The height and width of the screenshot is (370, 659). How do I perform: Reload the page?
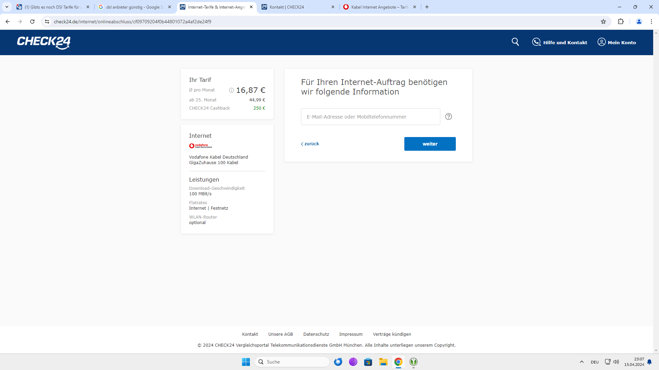pyautogui.click(x=32, y=22)
